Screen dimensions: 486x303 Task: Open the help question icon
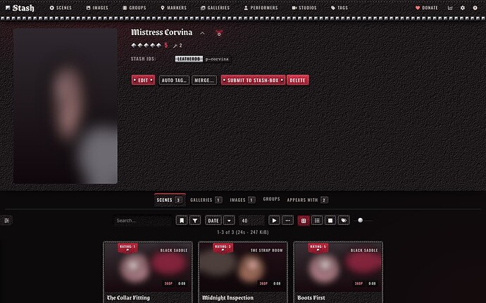pos(475,8)
